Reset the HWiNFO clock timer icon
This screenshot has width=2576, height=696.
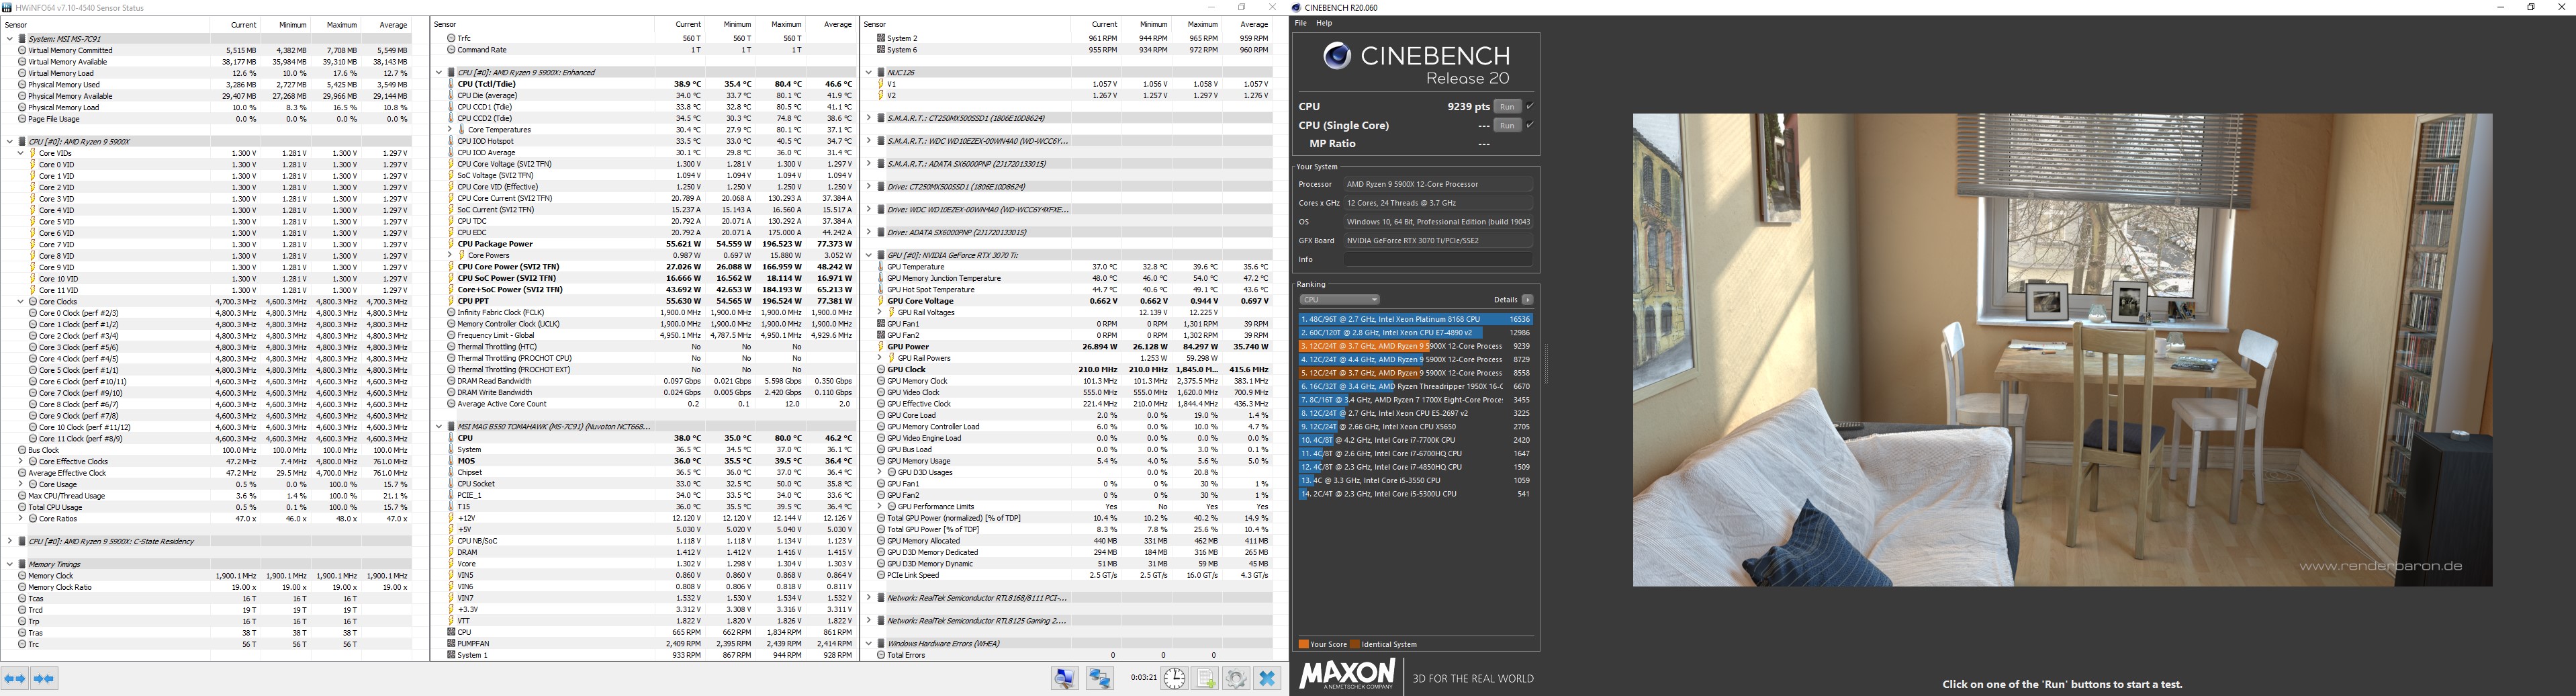point(1174,678)
